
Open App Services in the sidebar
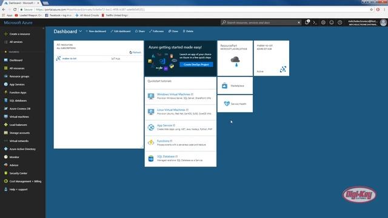point(17,85)
